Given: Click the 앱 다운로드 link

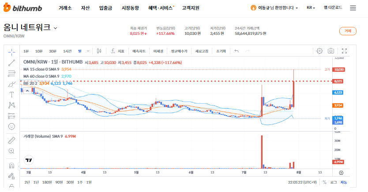Looking at the screenshot, I should coord(333,8).
